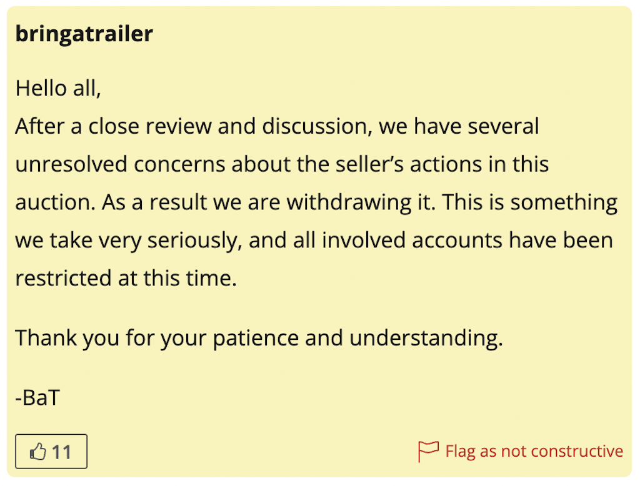This screenshot has height=486, width=640.
Task: Click the "Hello all," greeting text
Action: click(58, 88)
